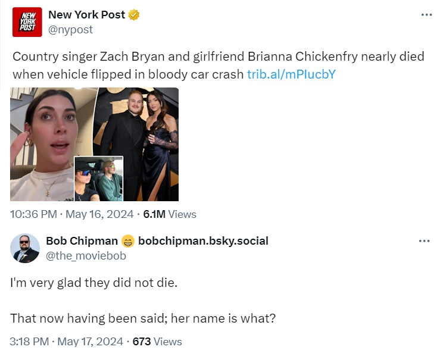This screenshot has width=440, height=353.
Task: Open the New York Post display name
Action: [86, 15]
